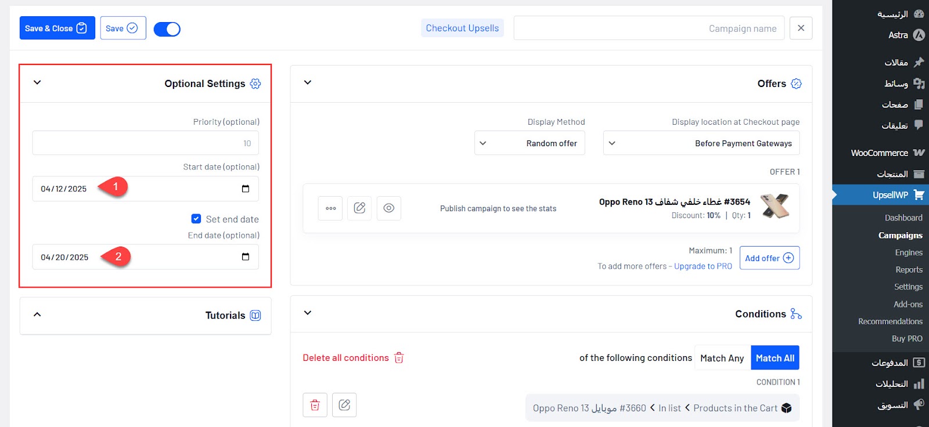929x427 pixels.
Task: Click the Save & Close button
Action: pyautogui.click(x=56, y=28)
